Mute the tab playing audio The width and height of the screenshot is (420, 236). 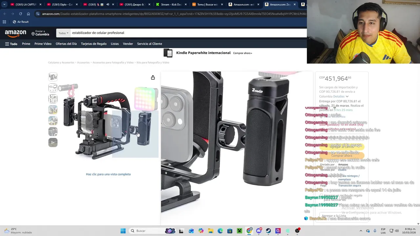coord(108,5)
